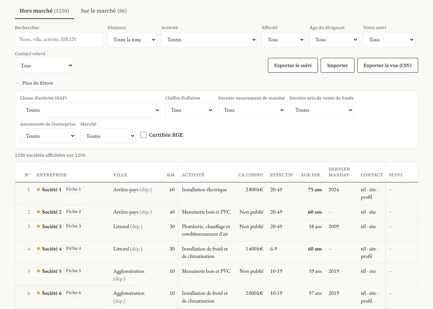The image size is (433, 309).
Task: Click the 2024 dernier mandat cell
Action: [x=334, y=190]
